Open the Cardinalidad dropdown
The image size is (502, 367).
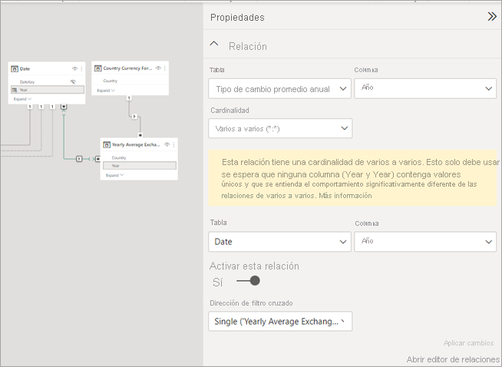point(279,128)
